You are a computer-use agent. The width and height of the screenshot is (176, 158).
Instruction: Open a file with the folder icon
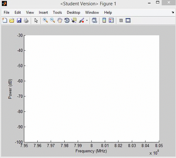[x=12, y=21]
